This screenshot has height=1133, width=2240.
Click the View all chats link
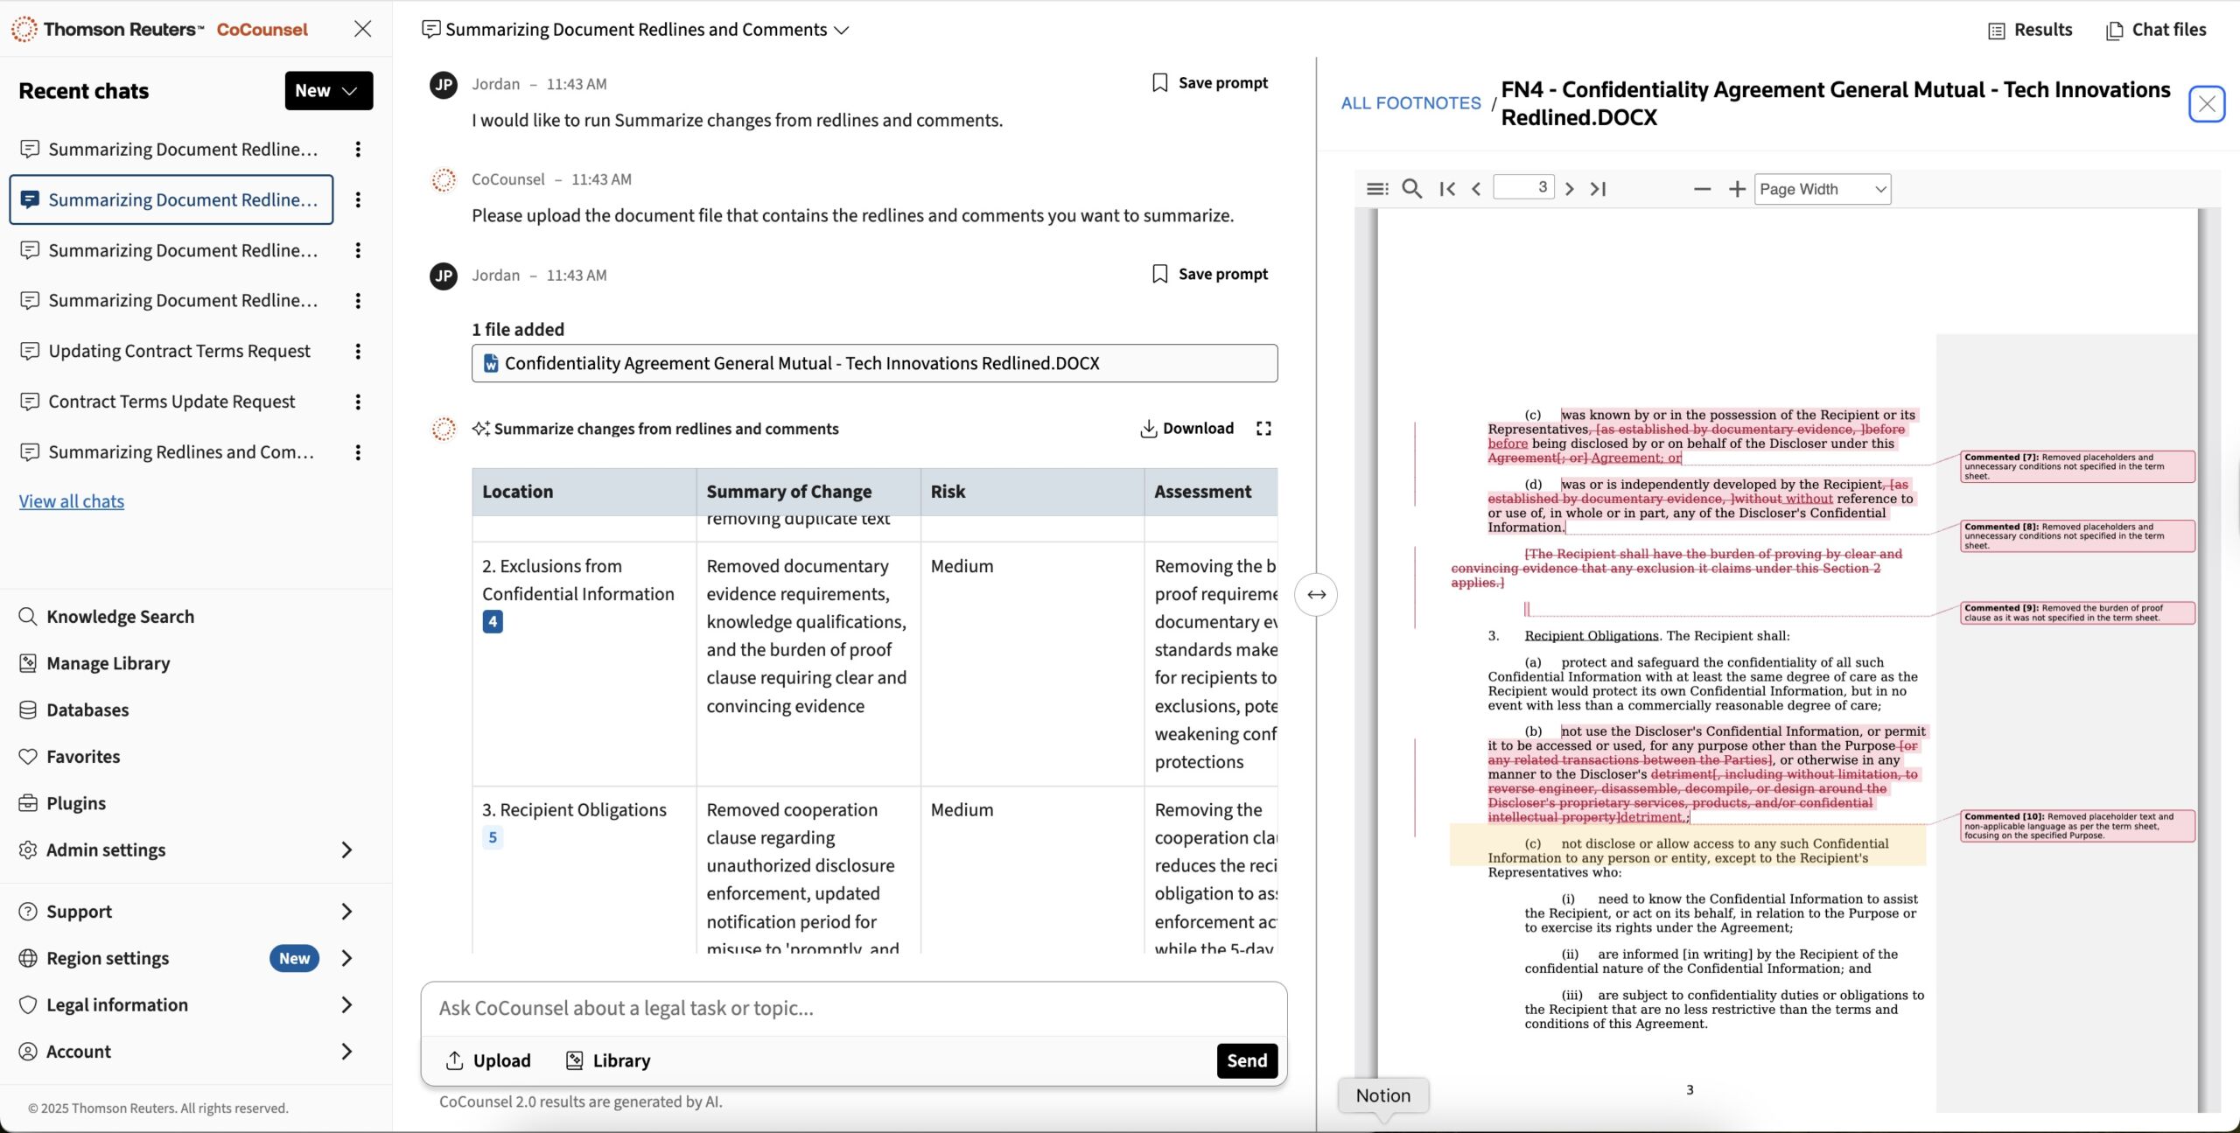click(x=72, y=501)
